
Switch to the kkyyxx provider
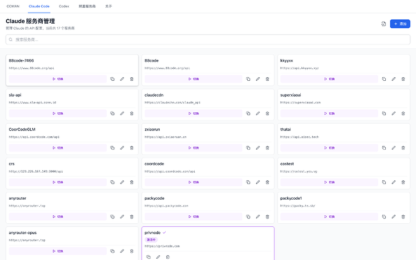pyautogui.click(x=329, y=79)
